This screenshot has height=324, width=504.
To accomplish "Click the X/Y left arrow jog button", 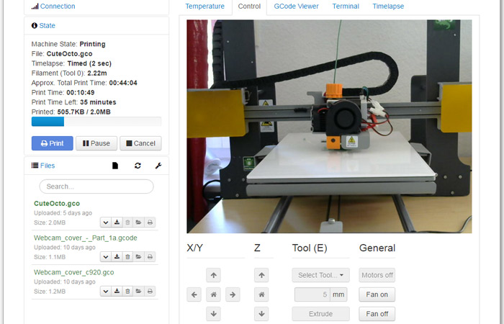I will point(194,294).
